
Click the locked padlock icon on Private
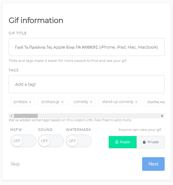tap(144, 142)
